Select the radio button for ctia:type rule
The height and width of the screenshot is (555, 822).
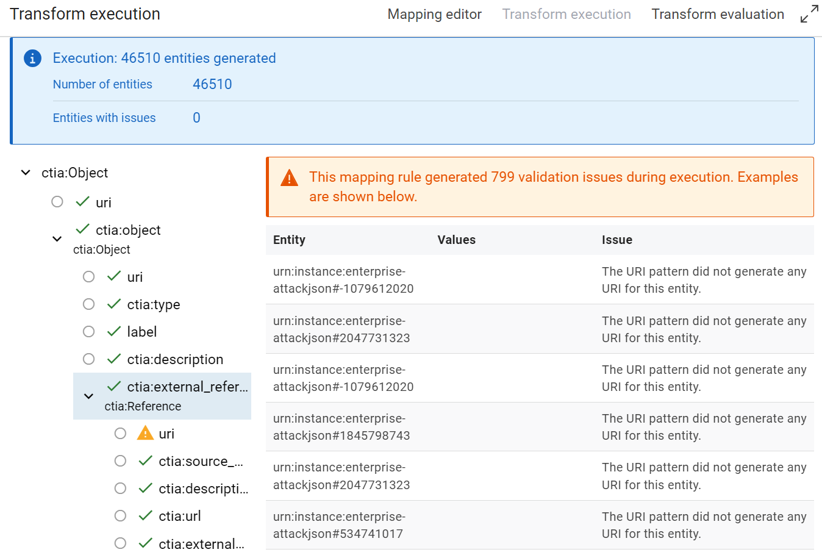(x=89, y=304)
